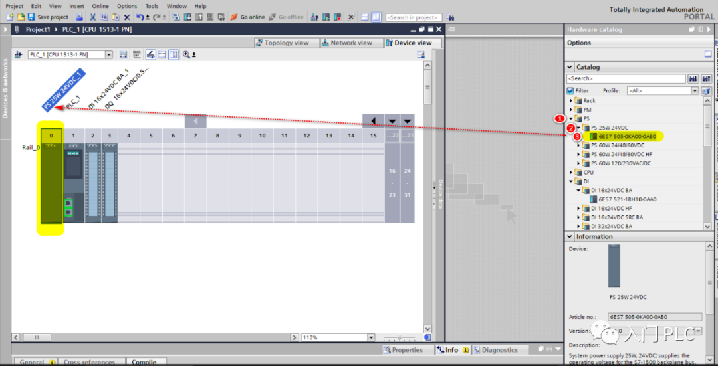Expand PS 60W 120/230VAC/DC folder

[578, 163]
